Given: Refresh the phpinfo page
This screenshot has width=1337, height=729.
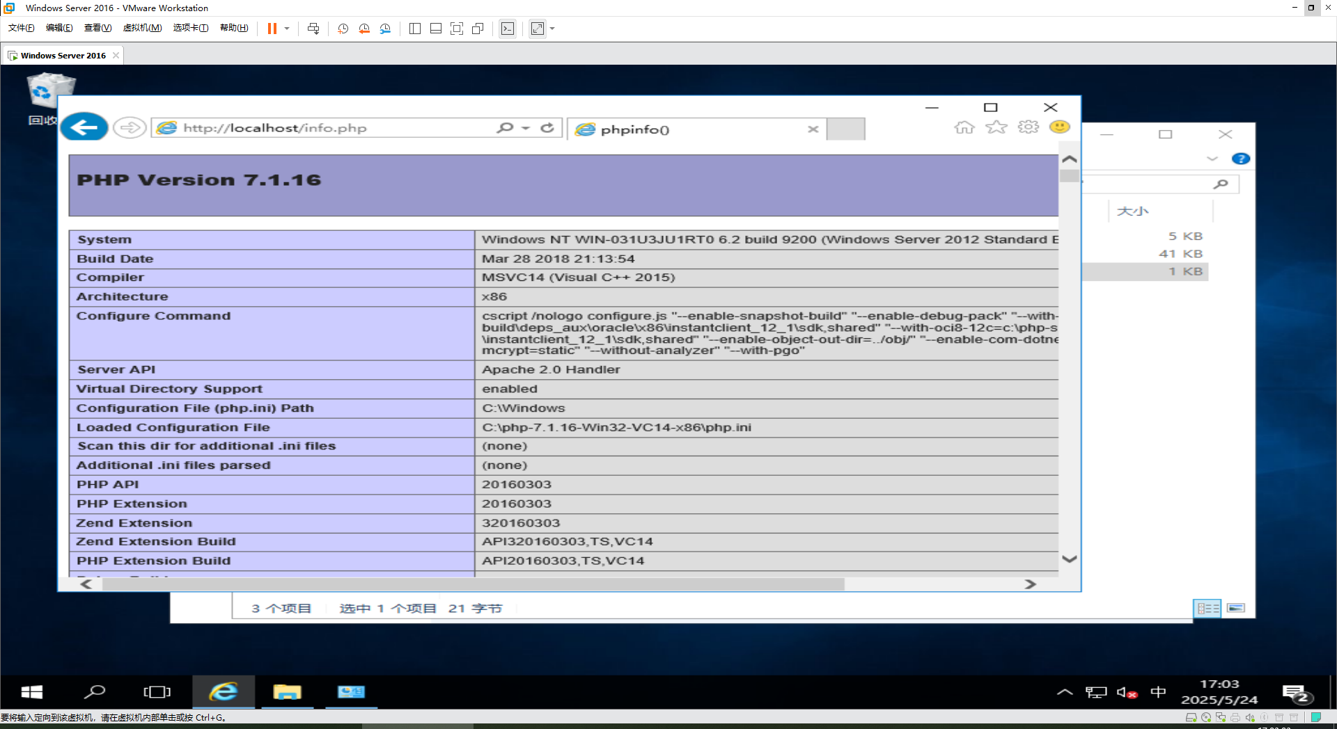Looking at the screenshot, I should point(547,128).
